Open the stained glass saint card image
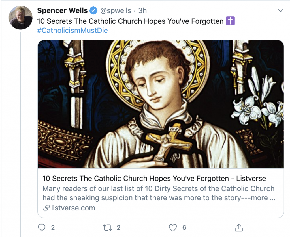This screenshot has width=290, height=237. point(161,104)
